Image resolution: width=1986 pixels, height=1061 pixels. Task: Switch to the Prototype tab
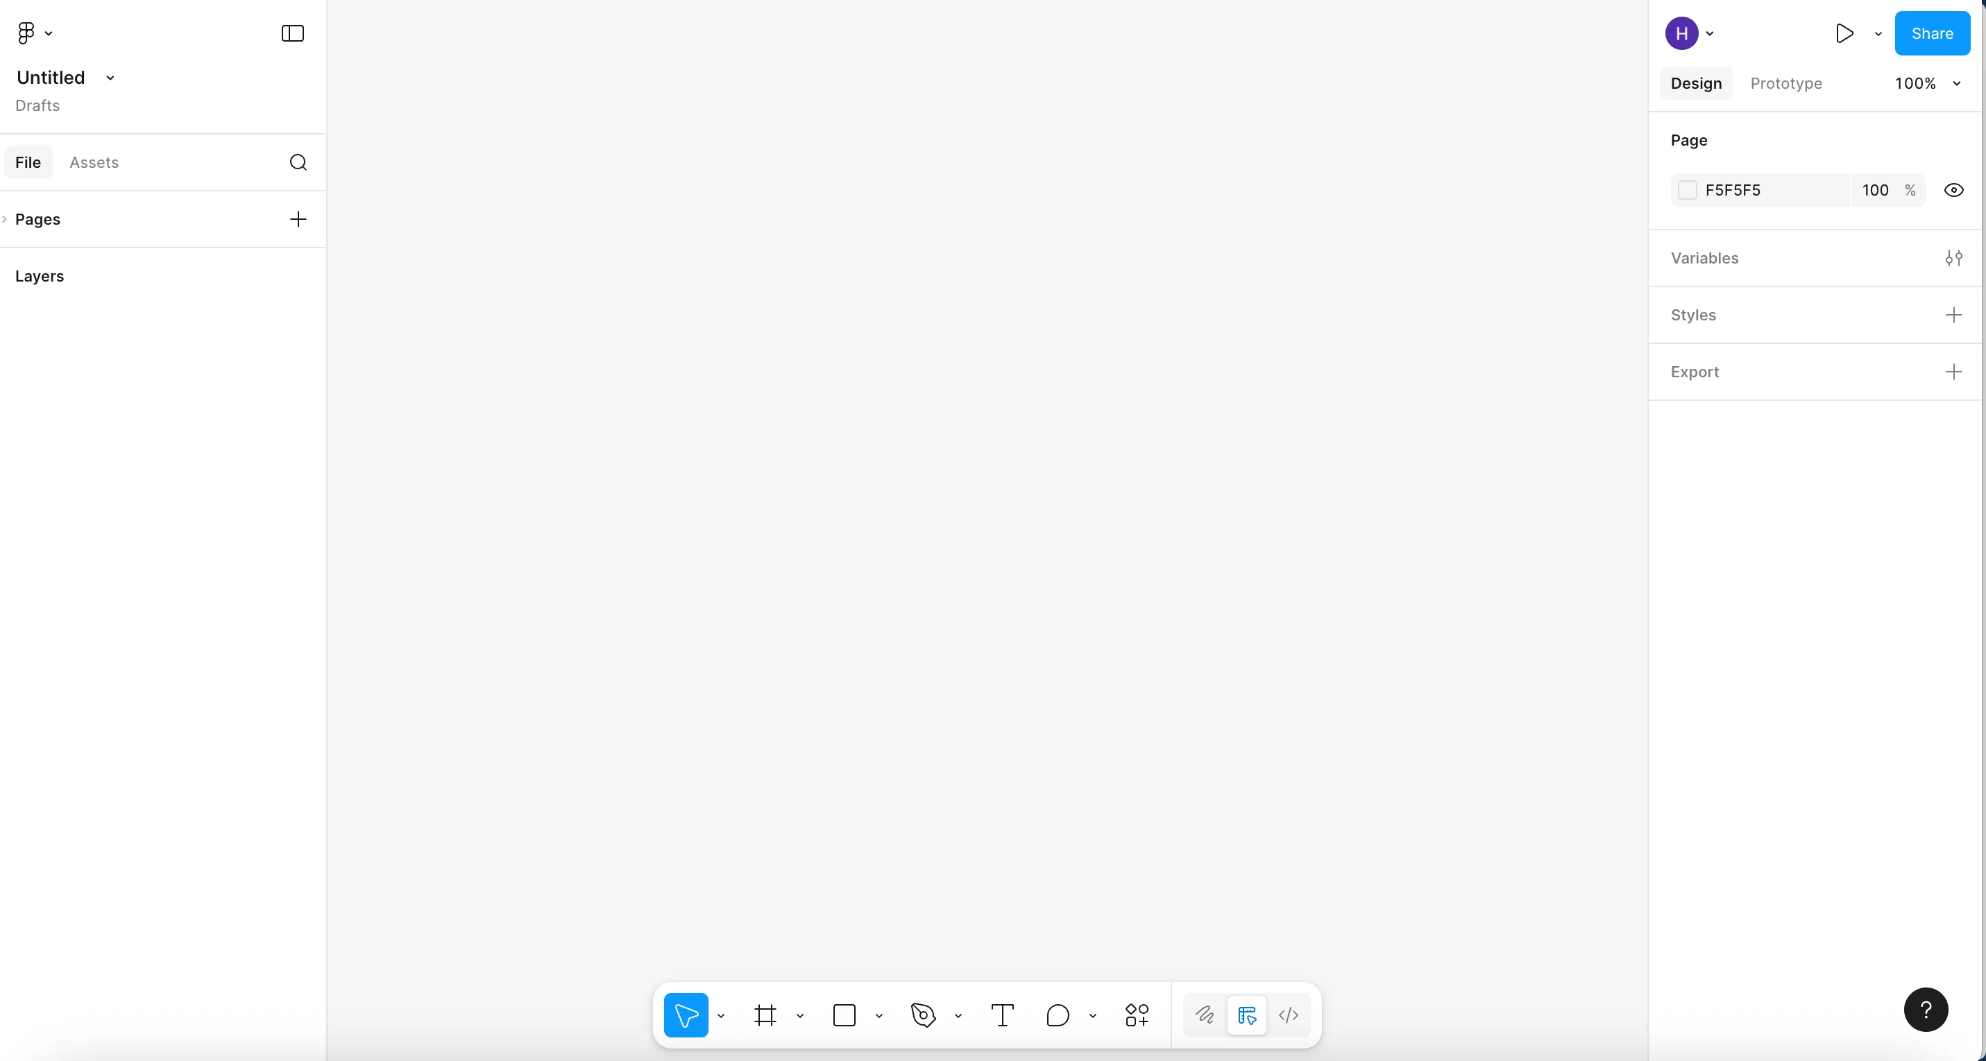1785,83
